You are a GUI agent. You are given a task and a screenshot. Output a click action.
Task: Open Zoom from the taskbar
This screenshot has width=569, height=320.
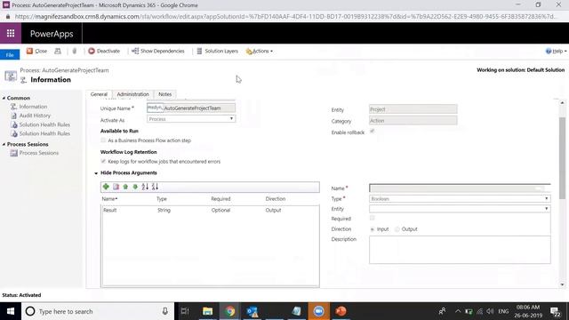(318, 311)
